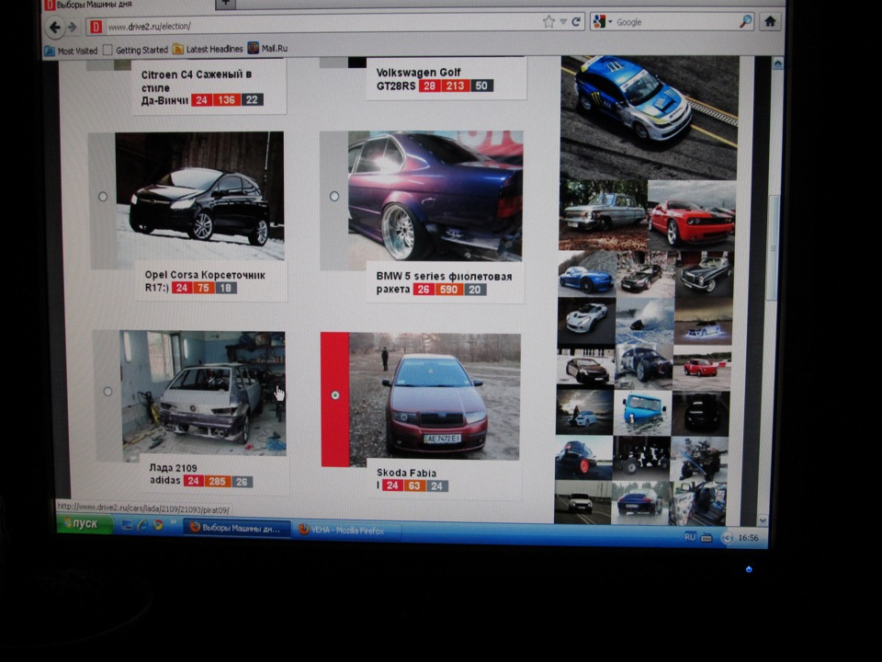Screen dimensions: 882x662
Task: Switch to Выборы Машины дня taskbar window
Action: tap(237, 528)
